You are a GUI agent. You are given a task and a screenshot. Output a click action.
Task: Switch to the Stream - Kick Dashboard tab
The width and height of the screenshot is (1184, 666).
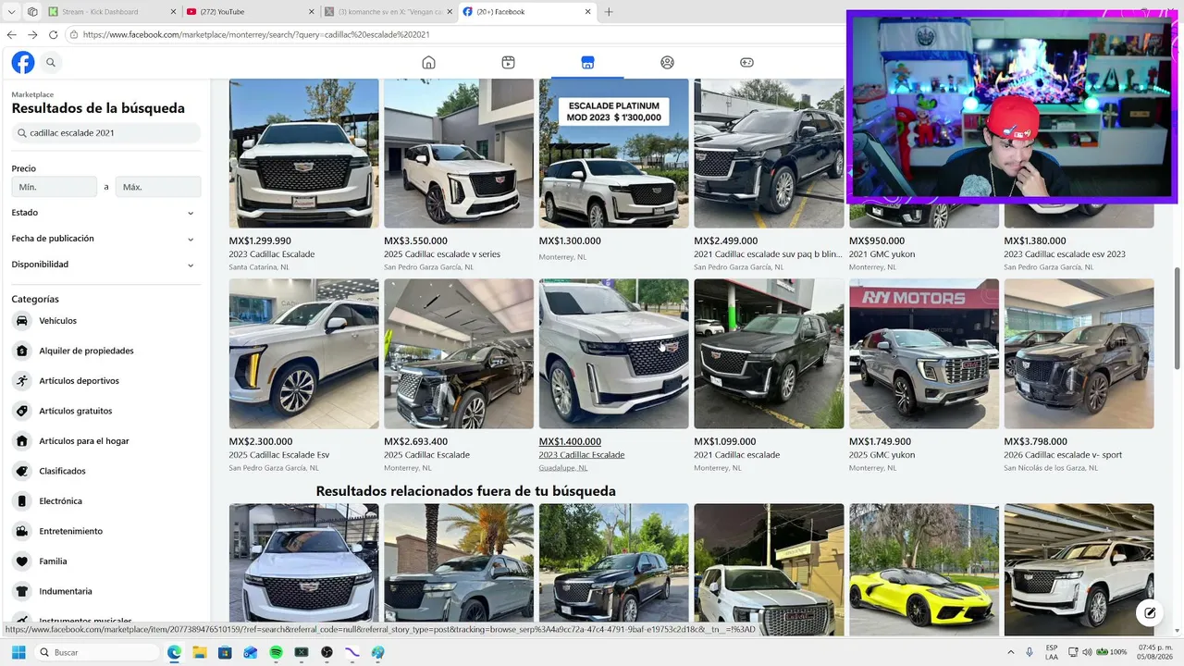coord(111,12)
